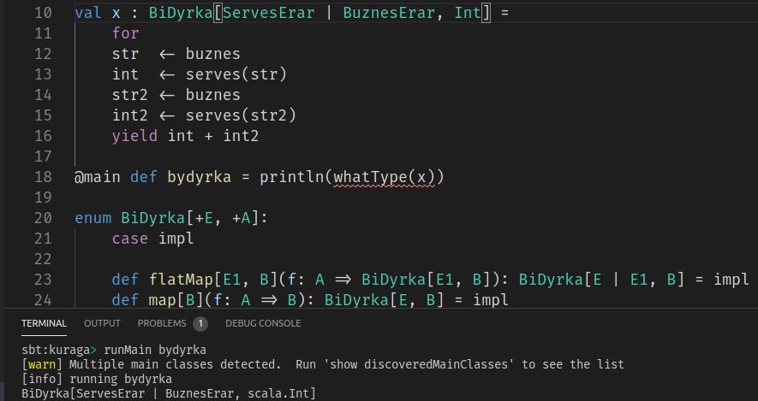Click 'println' call on line 18
This screenshot has width=758, height=401.
coord(291,177)
